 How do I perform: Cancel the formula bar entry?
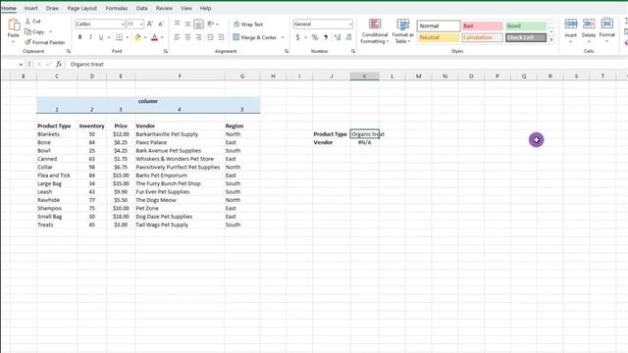pos(39,64)
